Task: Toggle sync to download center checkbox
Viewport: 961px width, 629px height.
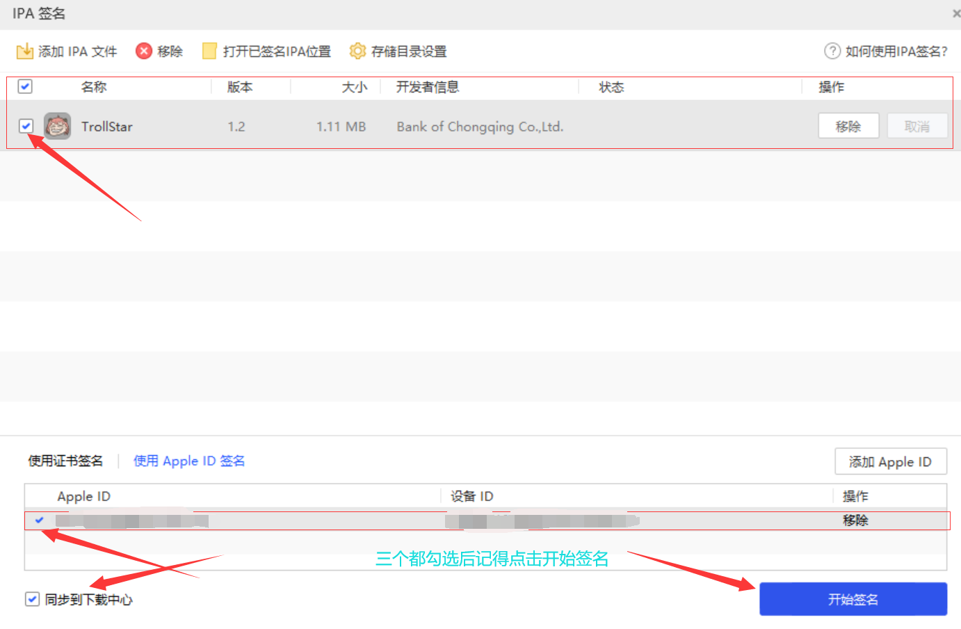Action: 32,599
